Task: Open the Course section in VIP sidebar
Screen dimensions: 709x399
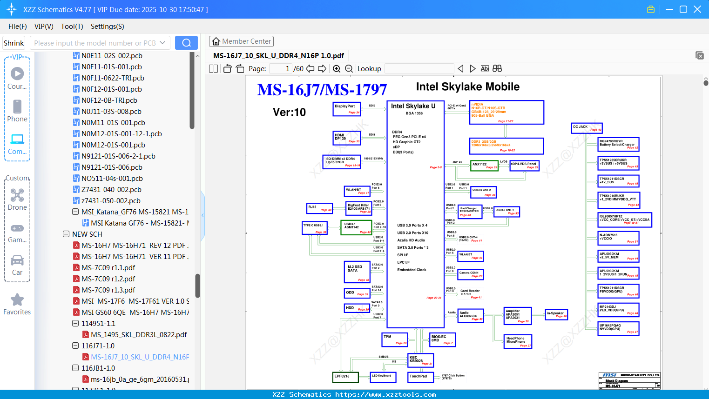Action: pos(17,78)
